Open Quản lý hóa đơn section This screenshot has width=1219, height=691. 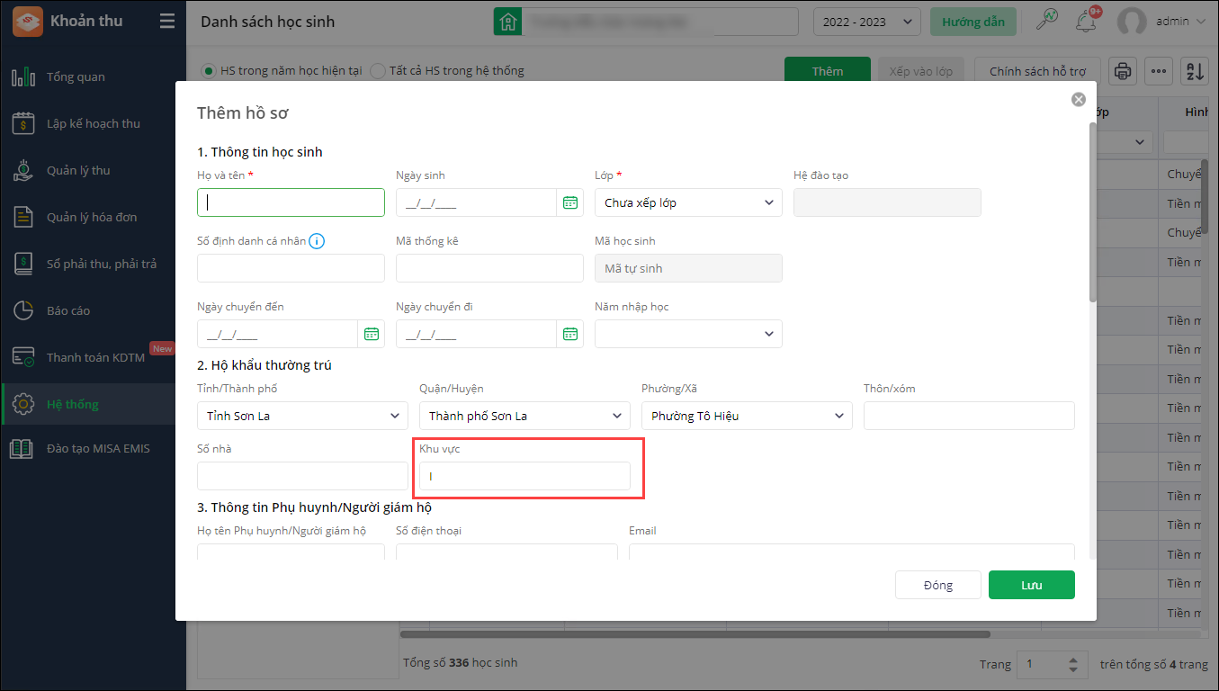[x=92, y=217]
